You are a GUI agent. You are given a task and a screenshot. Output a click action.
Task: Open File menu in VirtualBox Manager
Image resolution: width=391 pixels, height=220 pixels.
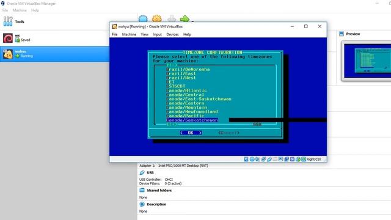point(5,10)
